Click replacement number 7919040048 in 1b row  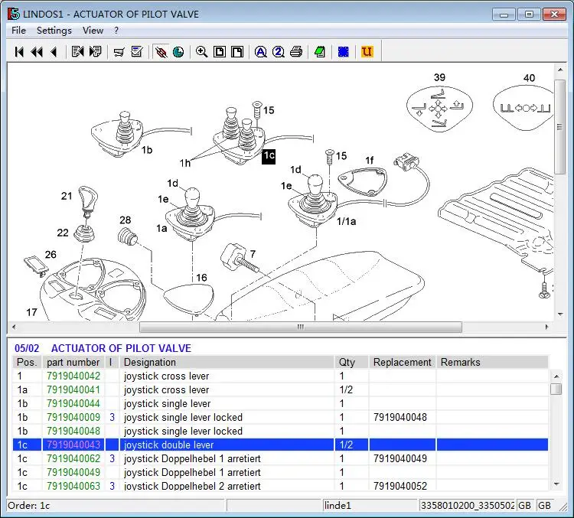[400, 417]
